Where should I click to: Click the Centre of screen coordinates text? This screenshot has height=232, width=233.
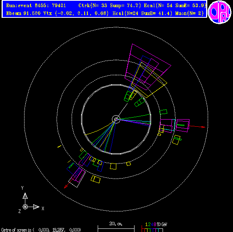(41, 230)
